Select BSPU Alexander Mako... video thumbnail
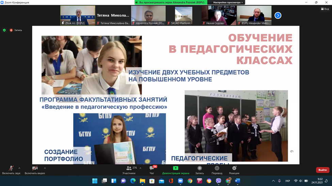Viewport: 332px width, 186px height. point(254,15)
